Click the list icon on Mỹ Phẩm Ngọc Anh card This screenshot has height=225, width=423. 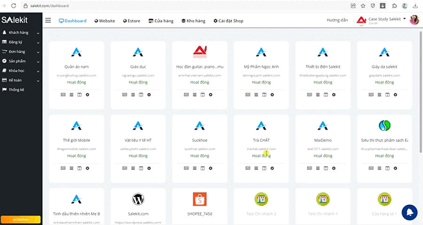(256, 94)
